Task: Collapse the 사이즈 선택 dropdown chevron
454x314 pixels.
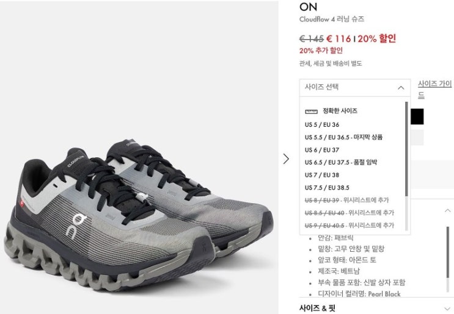Action: click(401, 88)
